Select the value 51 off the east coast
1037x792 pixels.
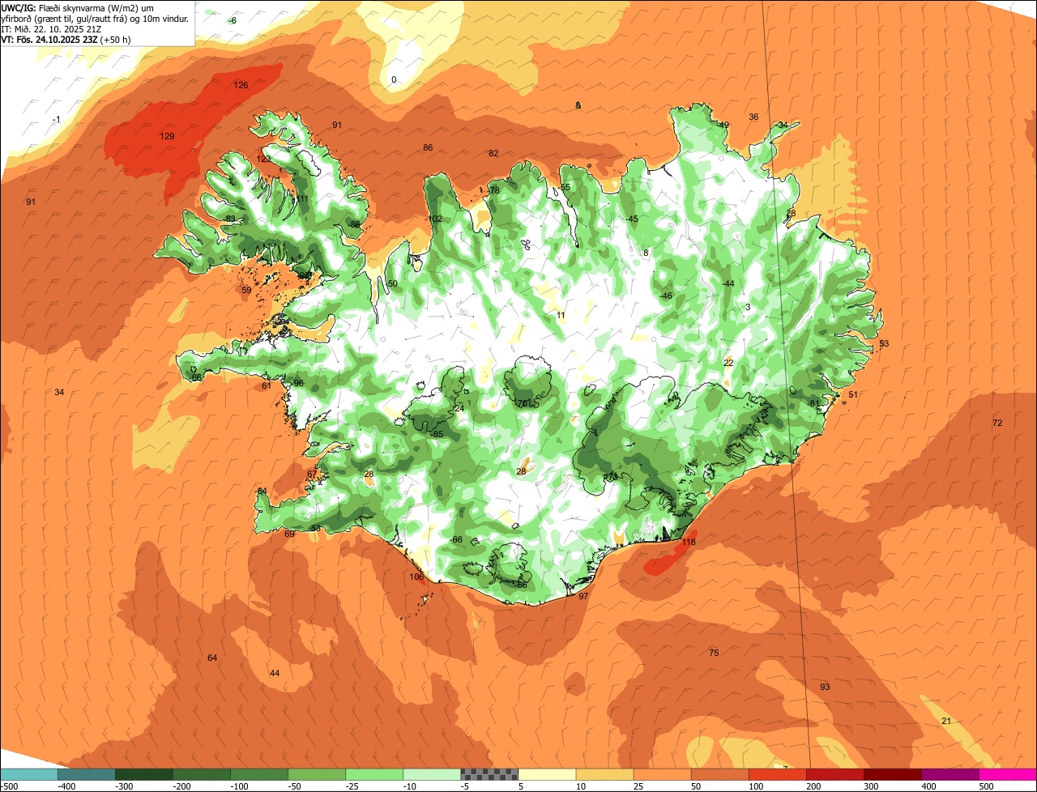pyautogui.click(x=853, y=394)
